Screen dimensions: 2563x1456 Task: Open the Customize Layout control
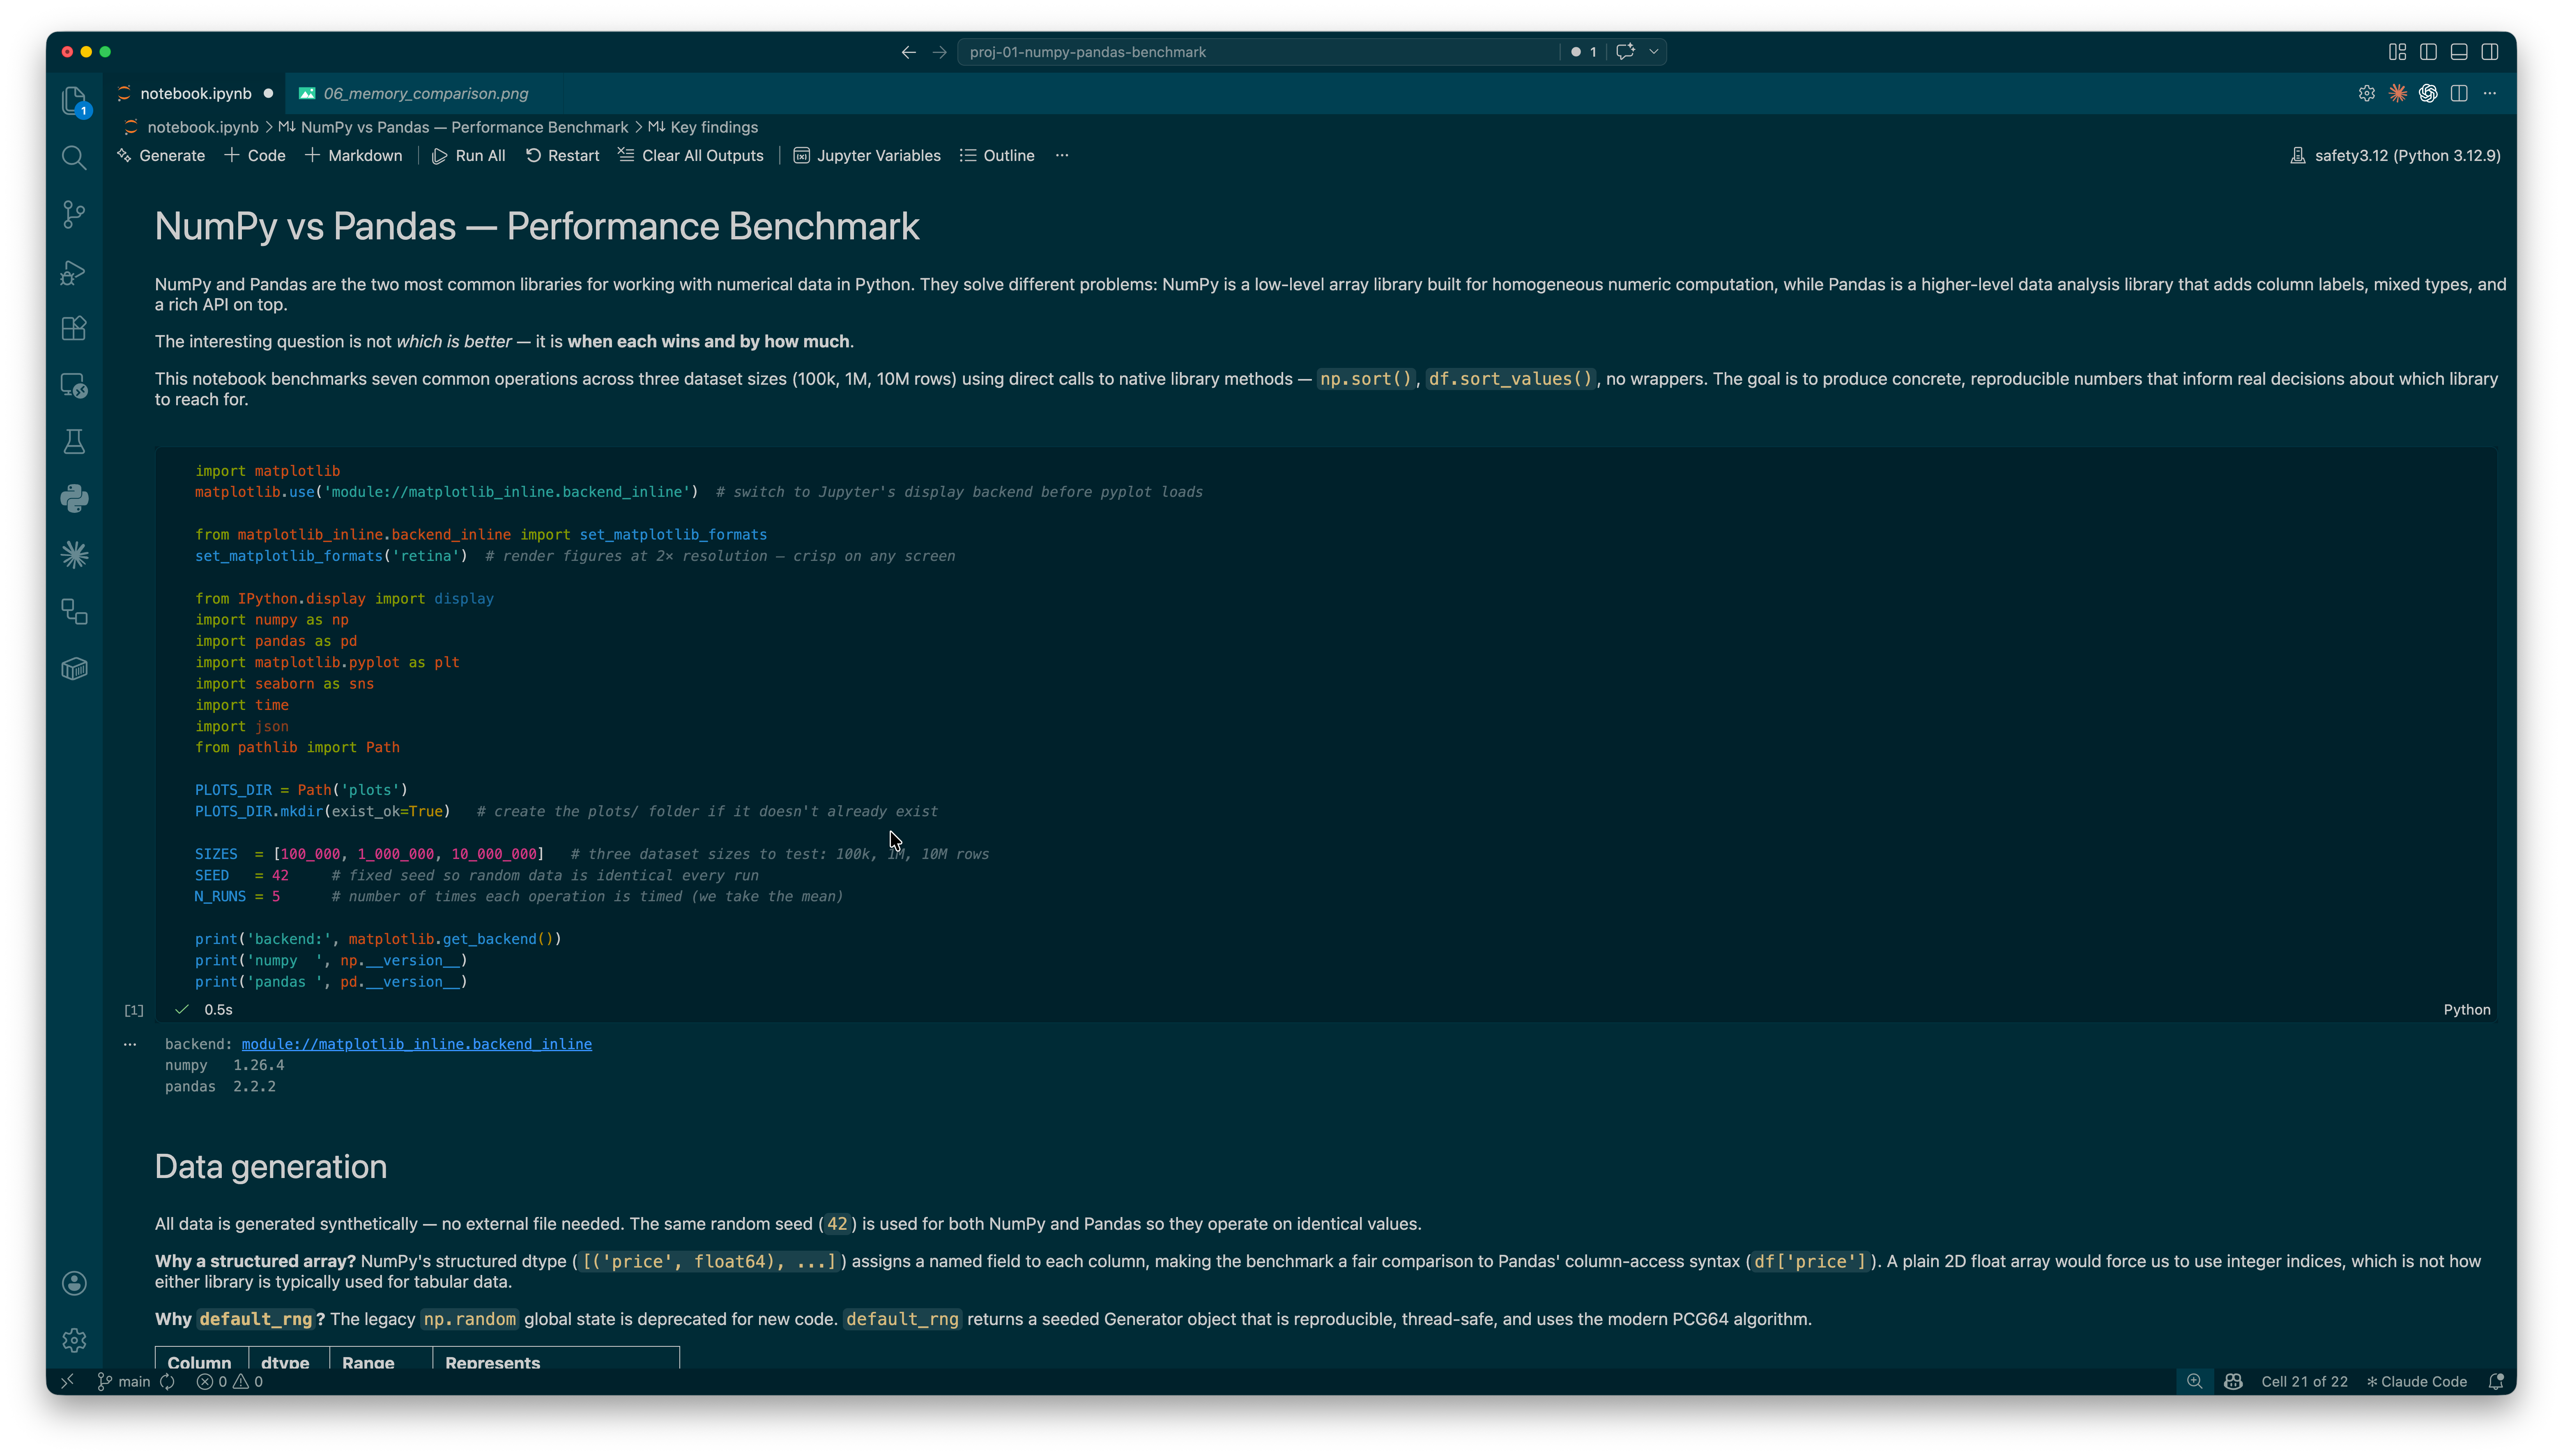[x=2397, y=52]
